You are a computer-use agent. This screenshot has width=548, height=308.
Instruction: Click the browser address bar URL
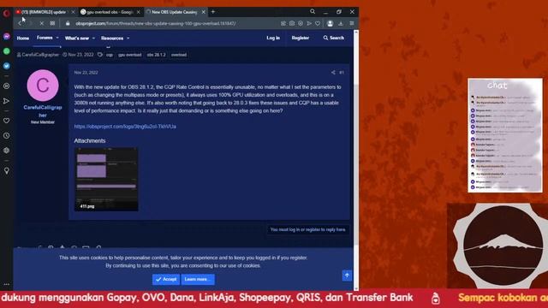[x=156, y=23]
